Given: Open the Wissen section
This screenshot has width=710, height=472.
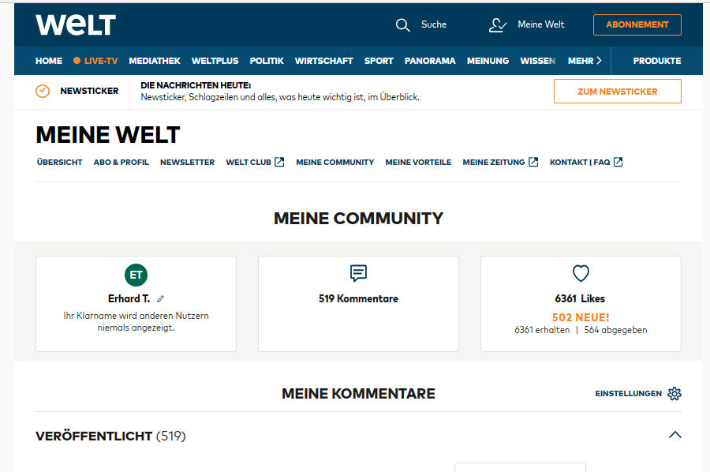Looking at the screenshot, I should (x=537, y=61).
